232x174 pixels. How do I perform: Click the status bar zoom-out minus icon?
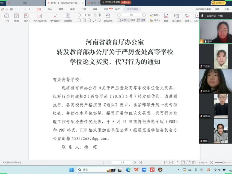(x=212, y=163)
